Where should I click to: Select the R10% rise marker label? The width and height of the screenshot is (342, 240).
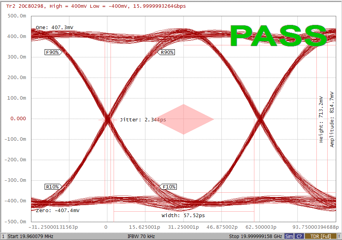click(52, 186)
